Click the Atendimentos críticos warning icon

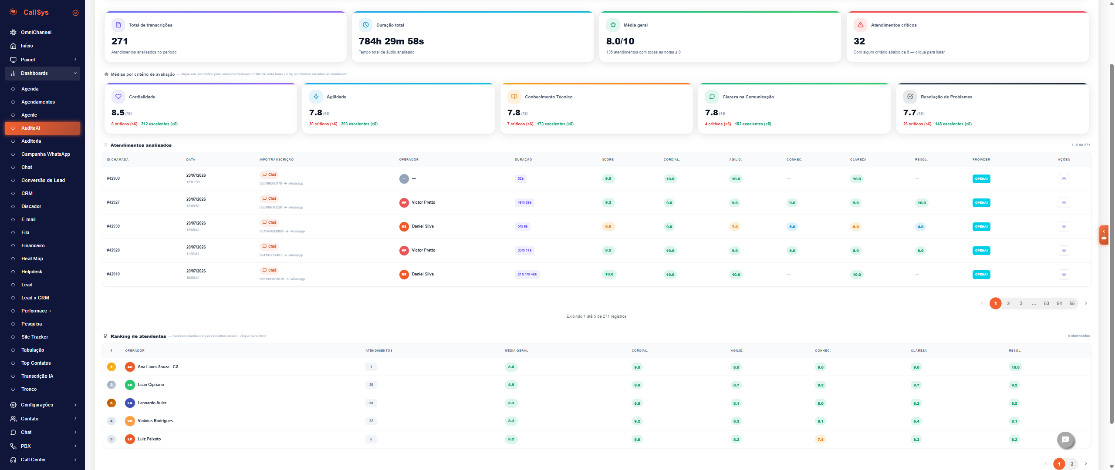(860, 25)
